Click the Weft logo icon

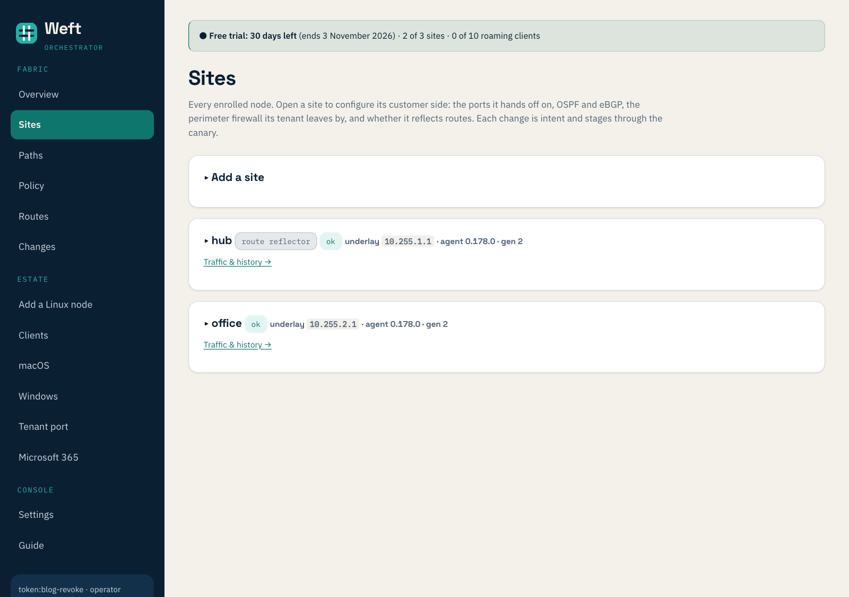(27, 33)
